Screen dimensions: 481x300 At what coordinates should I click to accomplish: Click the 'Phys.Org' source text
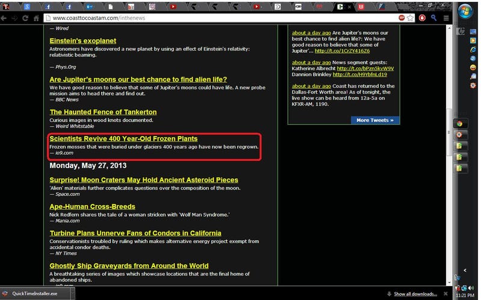coord(66,67)
